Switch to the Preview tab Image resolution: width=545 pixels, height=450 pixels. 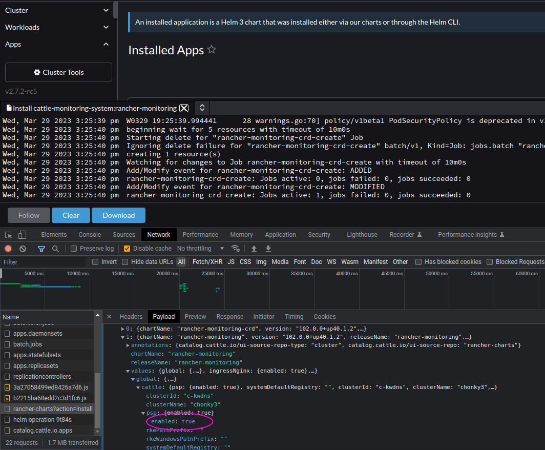pyautogui.click(x=196, y=317)
